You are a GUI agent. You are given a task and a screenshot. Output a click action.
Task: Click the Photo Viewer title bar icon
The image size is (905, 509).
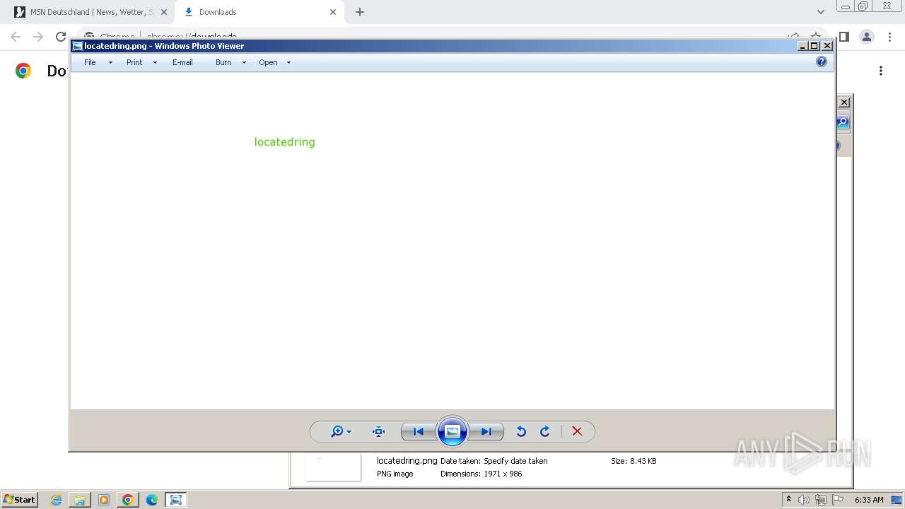(78, 46)
